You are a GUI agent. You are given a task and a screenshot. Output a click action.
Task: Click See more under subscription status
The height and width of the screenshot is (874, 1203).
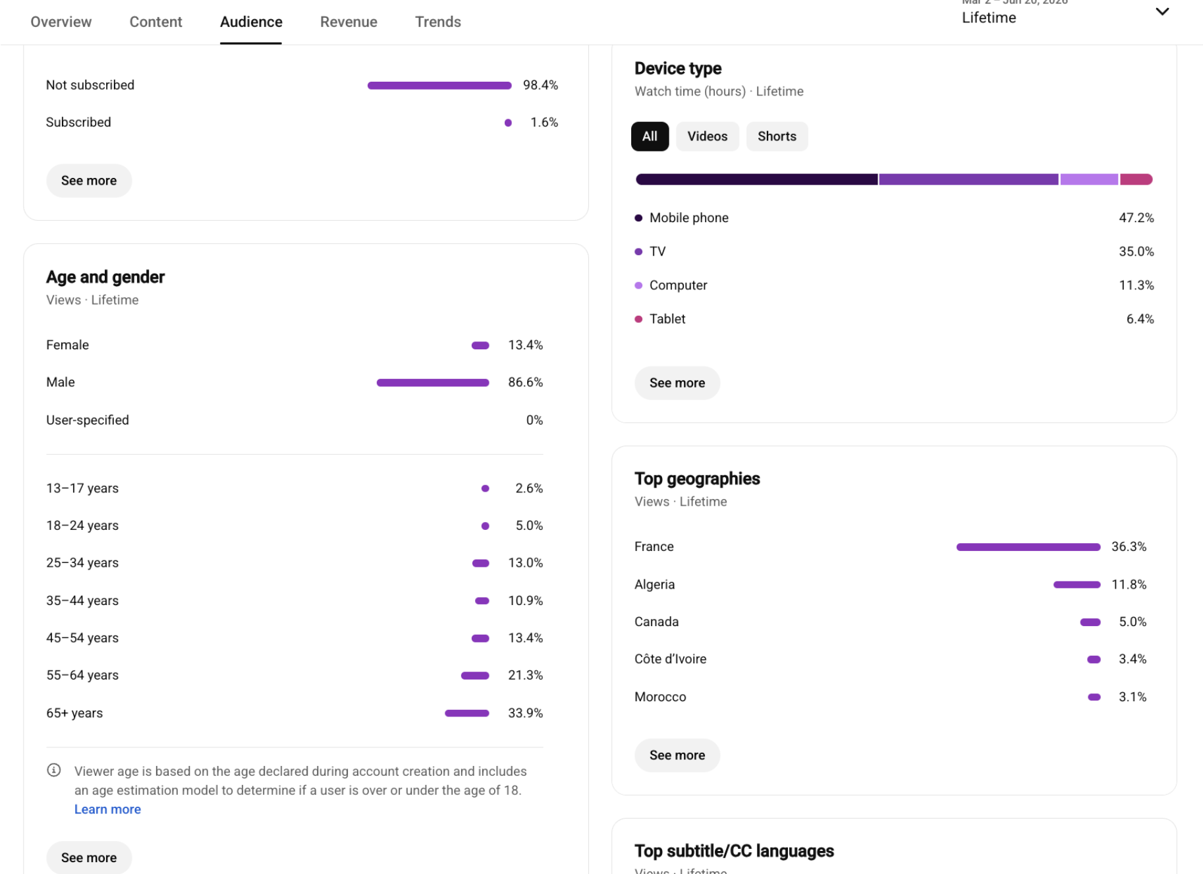[89, 181]
